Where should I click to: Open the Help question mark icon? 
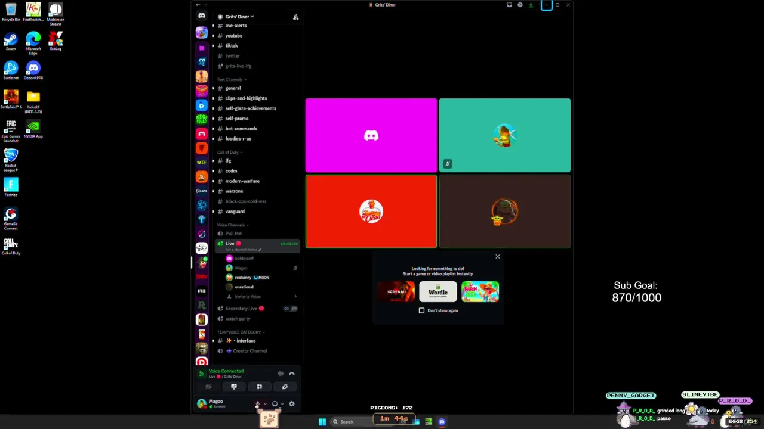pyautogui.click(x=520, y=5)
